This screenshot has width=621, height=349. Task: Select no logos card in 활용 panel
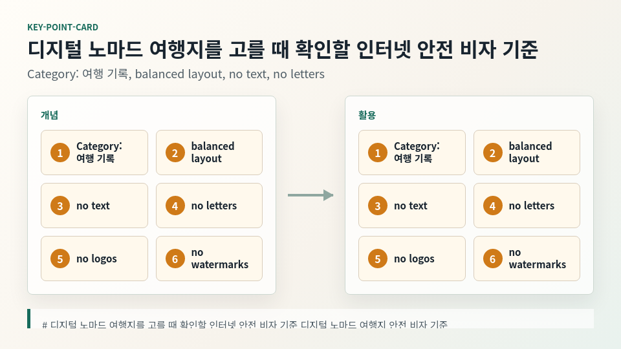[412, 259]
